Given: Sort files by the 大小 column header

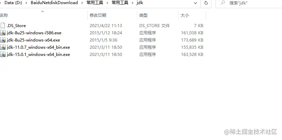Looking at the screenshot, I should click(192, 15).
